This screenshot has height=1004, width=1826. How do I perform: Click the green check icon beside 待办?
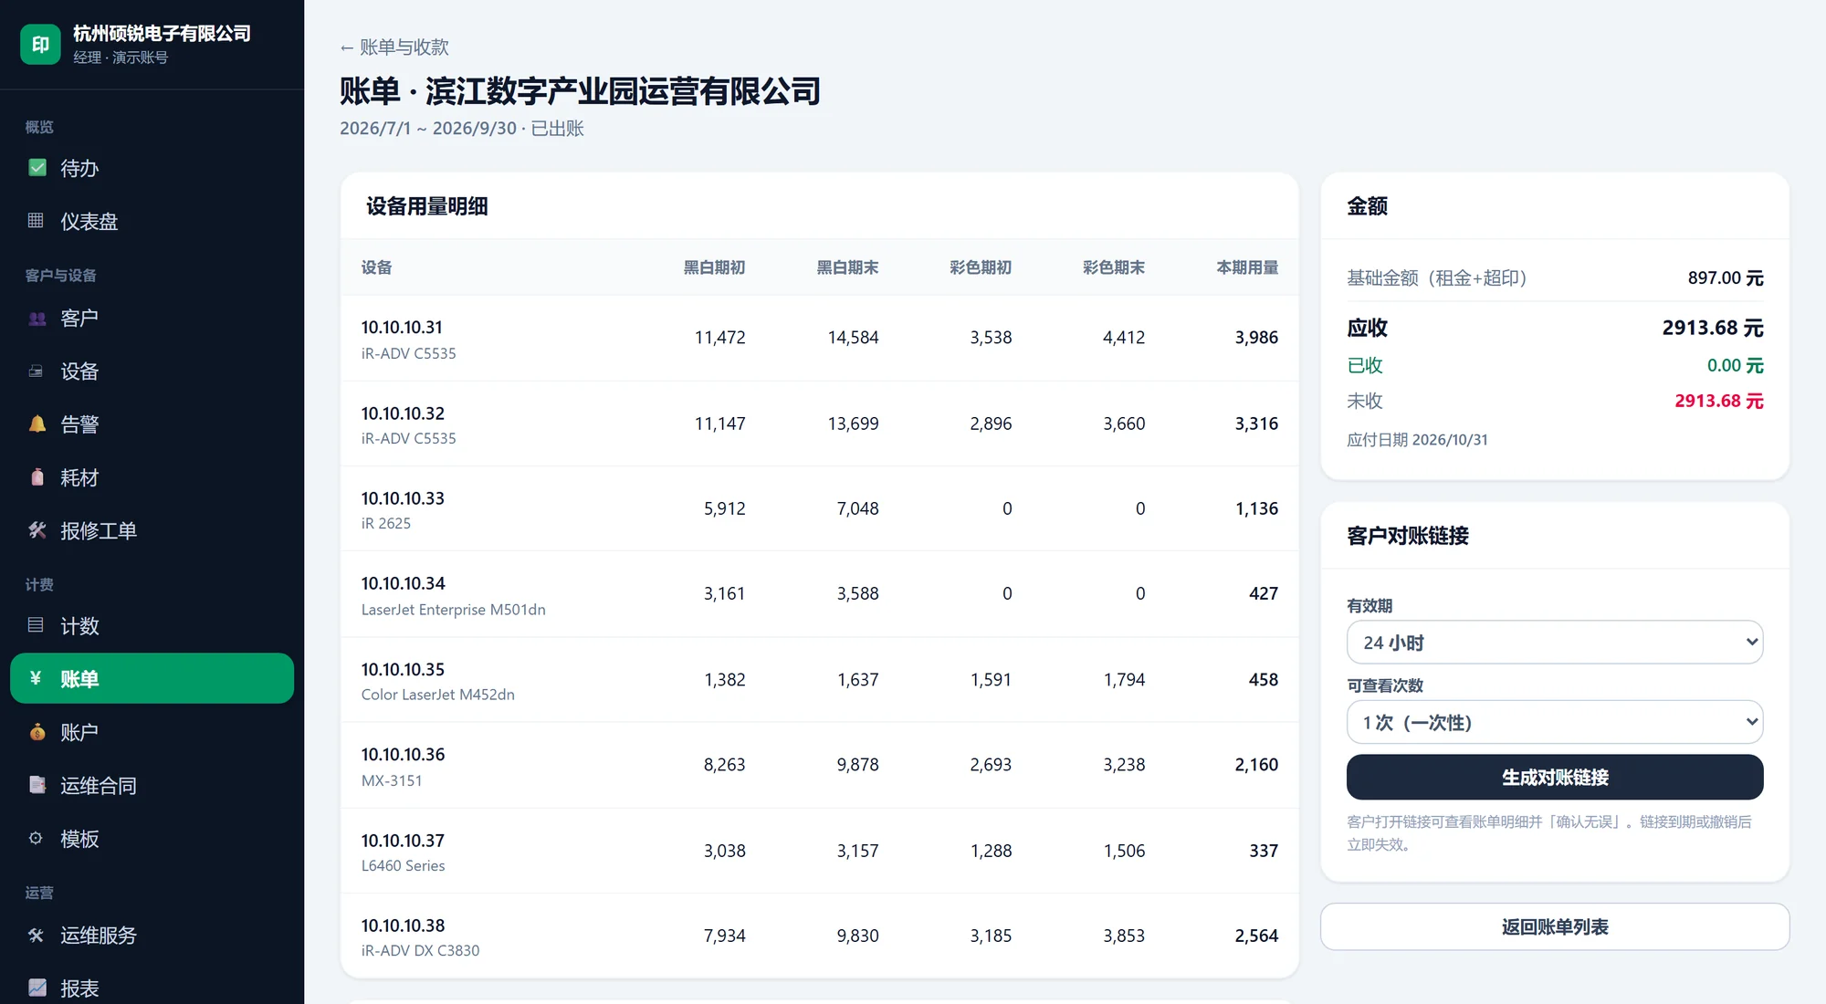click(x=37, y=168)
